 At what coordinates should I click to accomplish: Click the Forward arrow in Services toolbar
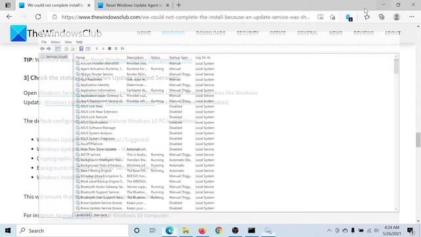(49, 49)
